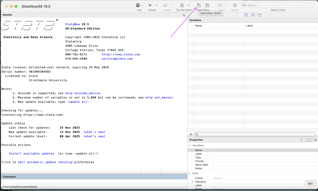Click what's new beside 12 Nov 2025
This screenshot has height=191, width=318.
click(94, 132)
